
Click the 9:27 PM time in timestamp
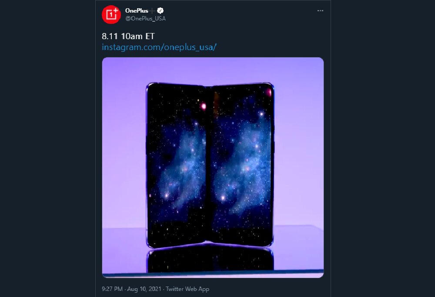click(112, 289)
